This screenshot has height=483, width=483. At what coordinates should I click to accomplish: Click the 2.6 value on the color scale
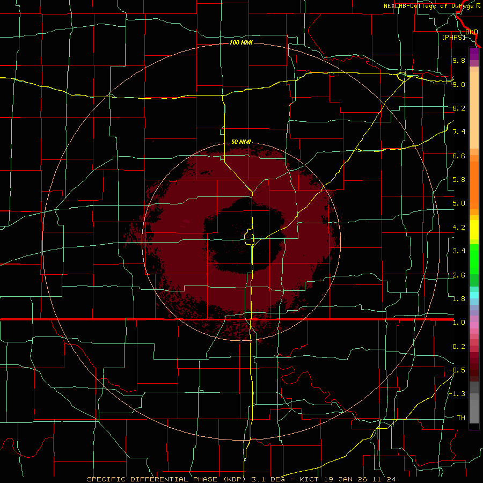click(x=459, y=275)
